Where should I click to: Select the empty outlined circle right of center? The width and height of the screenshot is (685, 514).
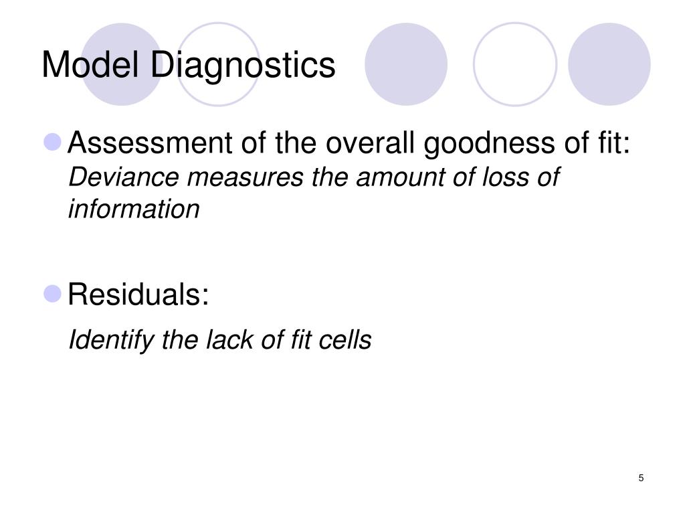[515, 64]
